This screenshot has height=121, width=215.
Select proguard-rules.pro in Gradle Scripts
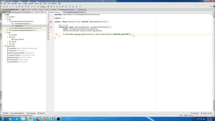coord(14,55)
